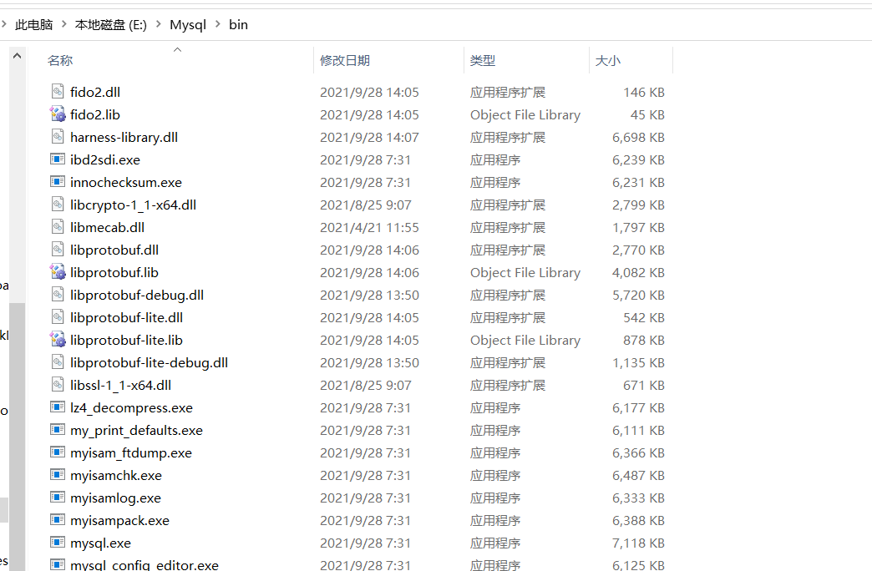Viewport: 872px width, 571px height.
Task: Select the libmecab.dll file icon
Action: pyautogui.click(x=58, y=226)
